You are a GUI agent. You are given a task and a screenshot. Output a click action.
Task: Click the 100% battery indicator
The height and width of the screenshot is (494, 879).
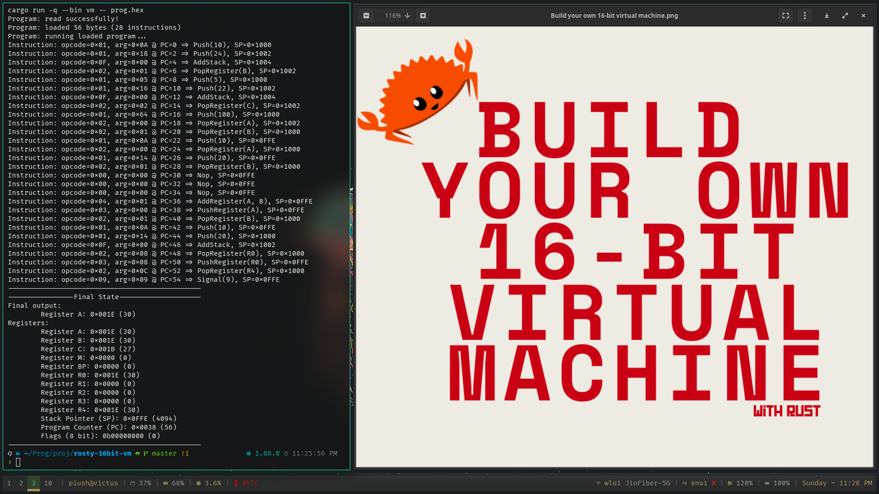coord(777,483)
